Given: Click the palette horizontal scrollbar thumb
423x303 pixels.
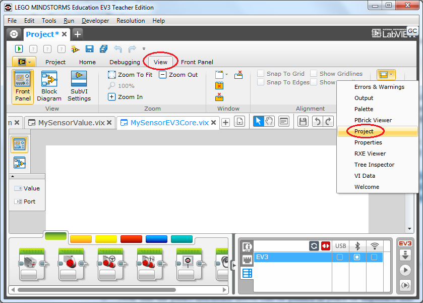Looking at the screenshot, I should (97, 290).
